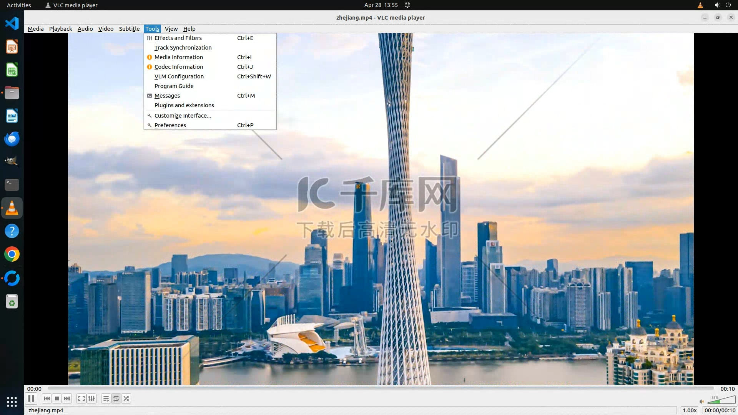
Task: Toggle loop mode button
Action: pos(116,398)
